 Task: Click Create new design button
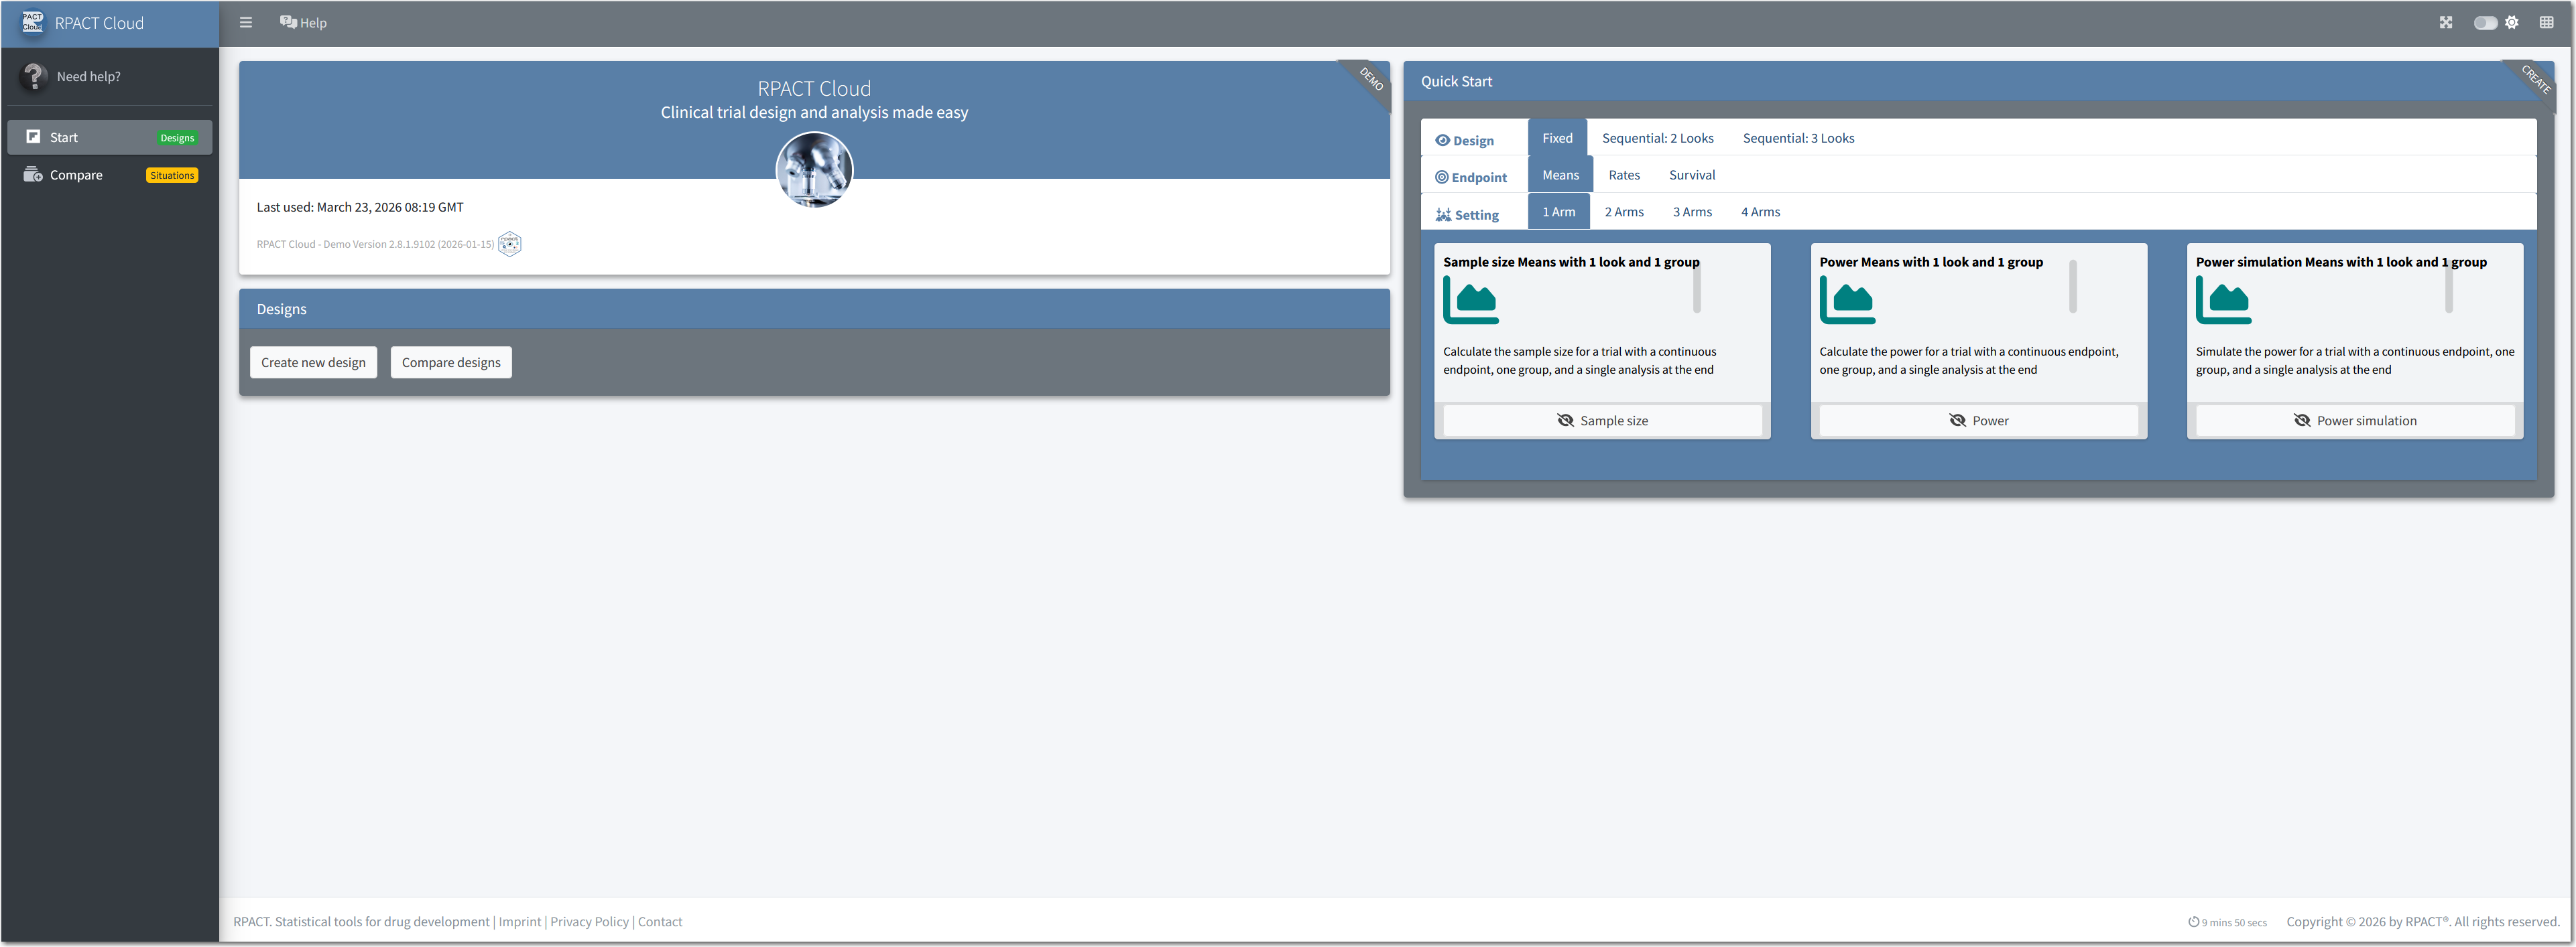(x=313, y=362)
